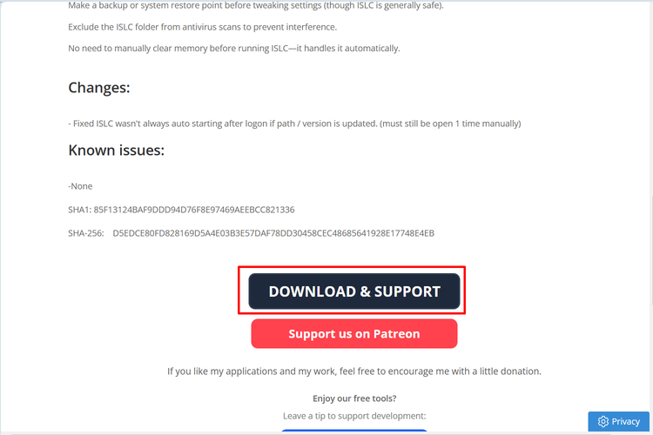Click the partially visible blue tip button
653x435 pixels.
(354, 432)
